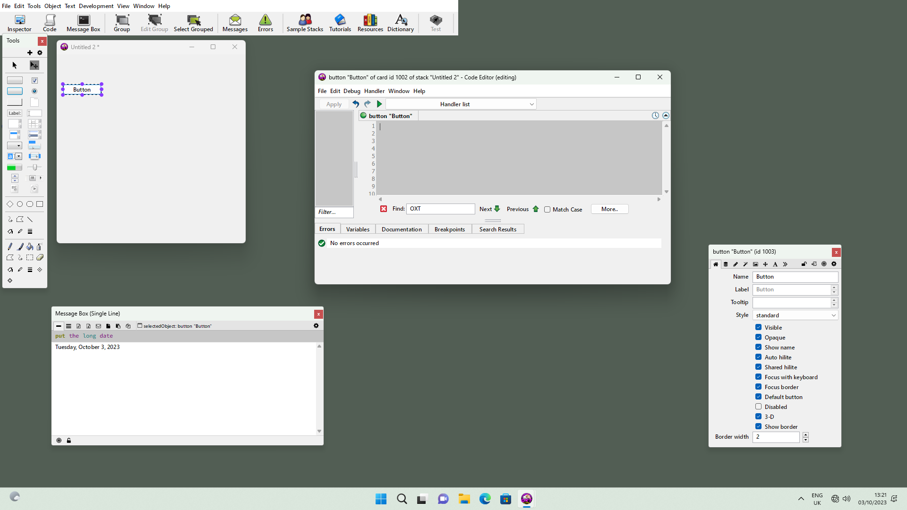Check the Disabled checkbox
Screen dimensions: 907x510
pyautogui.click(x=758, y=407)
